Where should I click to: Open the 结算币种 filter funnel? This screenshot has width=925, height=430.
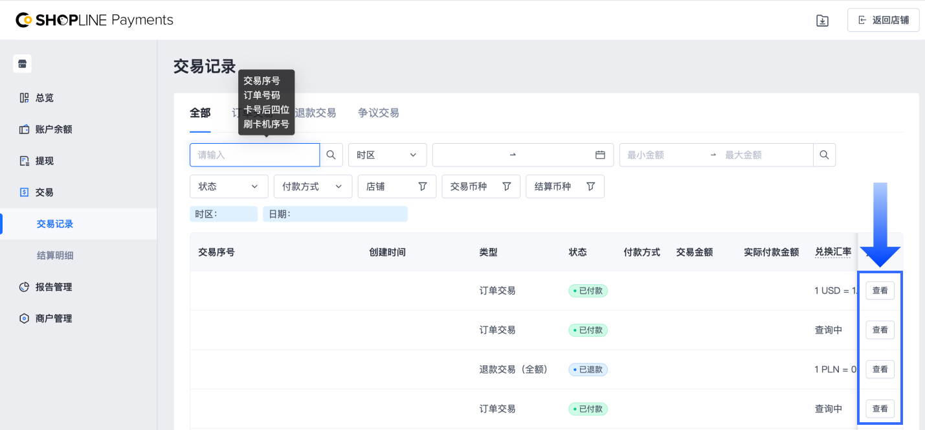[590, 187]
